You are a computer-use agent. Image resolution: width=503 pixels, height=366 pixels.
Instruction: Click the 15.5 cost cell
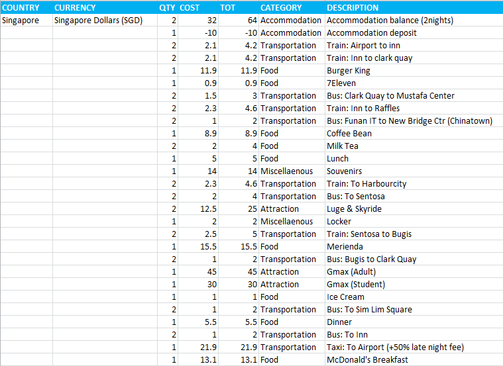(198, 246)
